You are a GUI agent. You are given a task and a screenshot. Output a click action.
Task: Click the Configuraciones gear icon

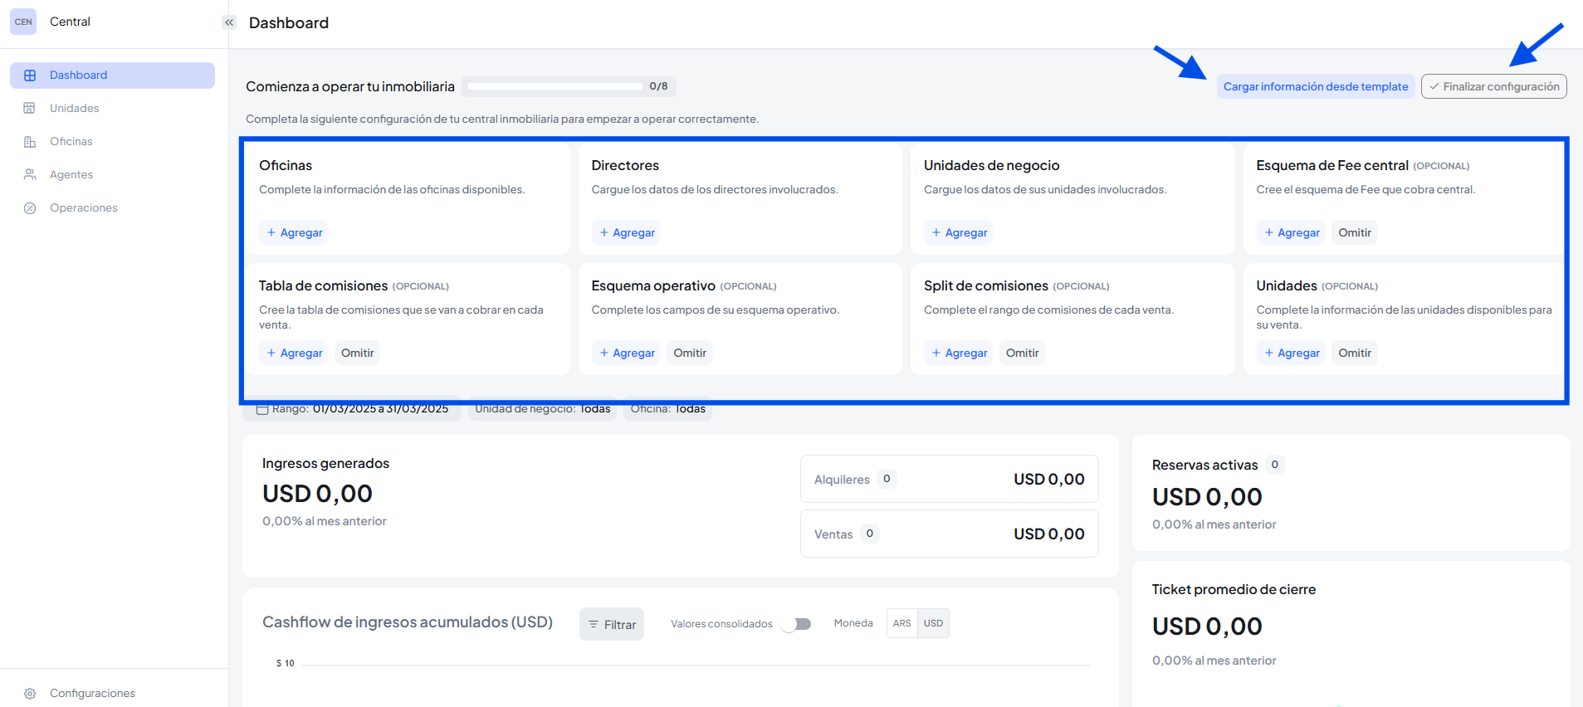tap(30, 694)
